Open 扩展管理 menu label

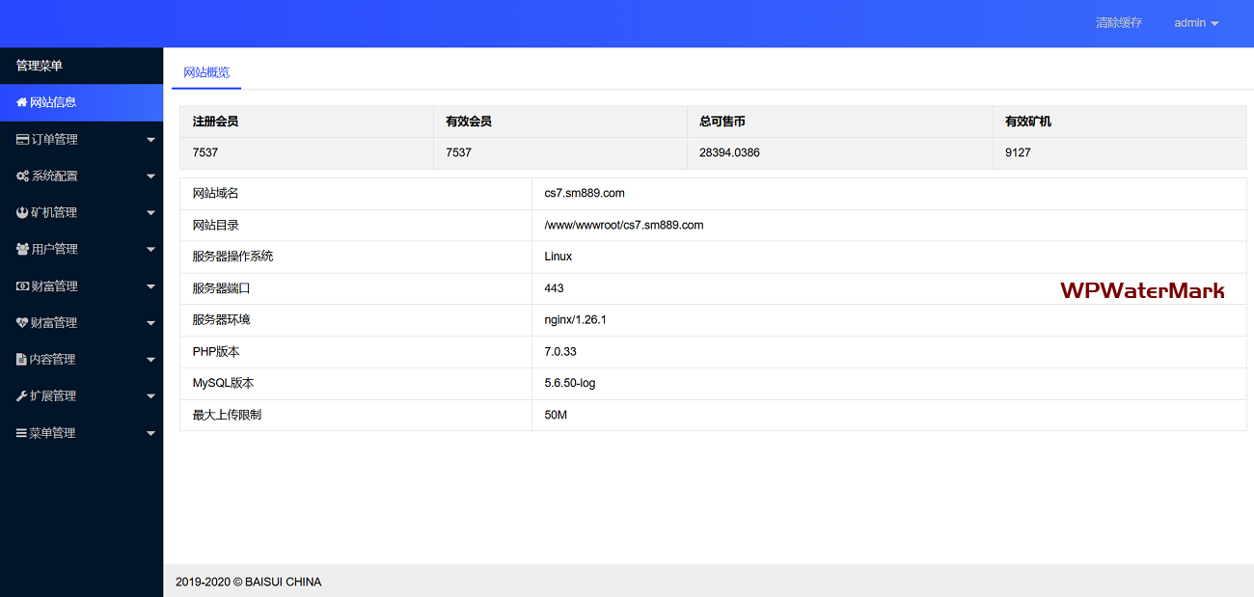(53, 396)
